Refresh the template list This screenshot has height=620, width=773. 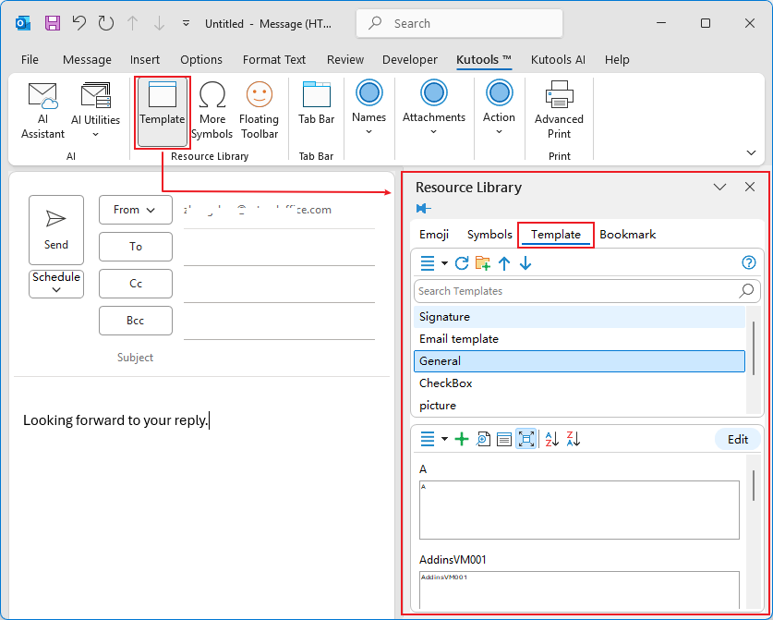pos(462,263)
